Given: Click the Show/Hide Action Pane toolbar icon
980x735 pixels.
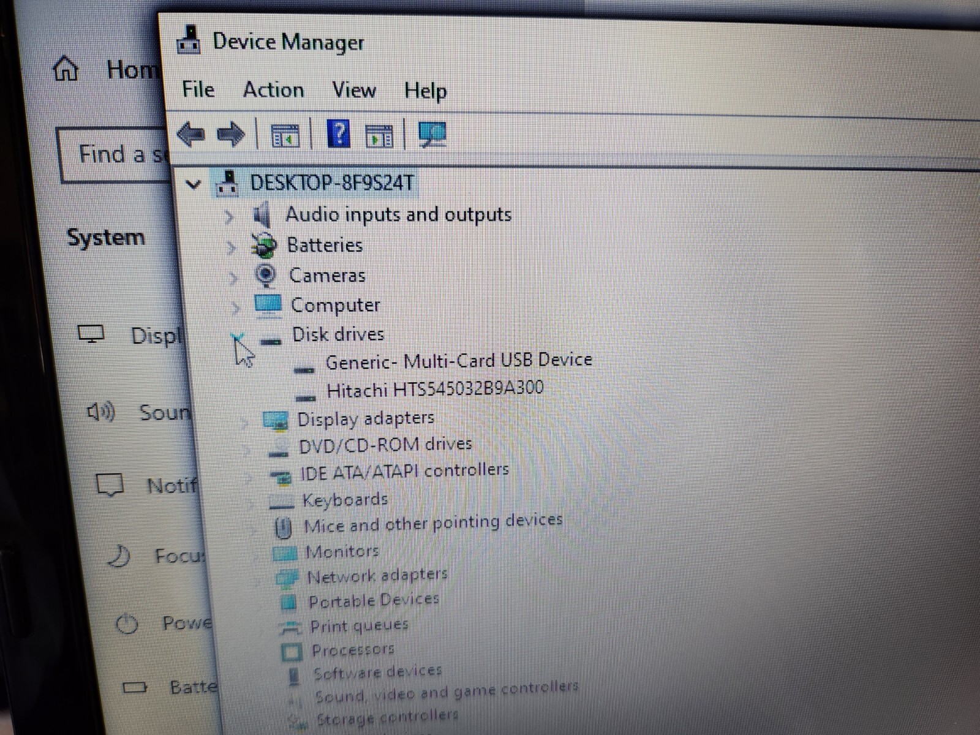Looking at the screenshot, I should coord(379,135).
